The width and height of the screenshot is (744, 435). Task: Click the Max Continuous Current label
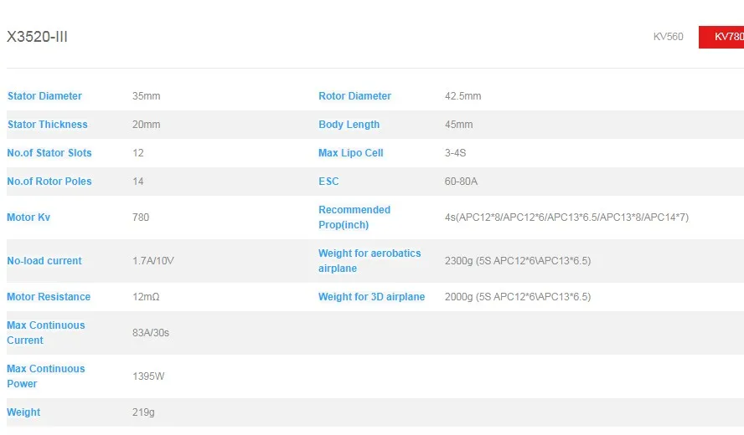45,333
